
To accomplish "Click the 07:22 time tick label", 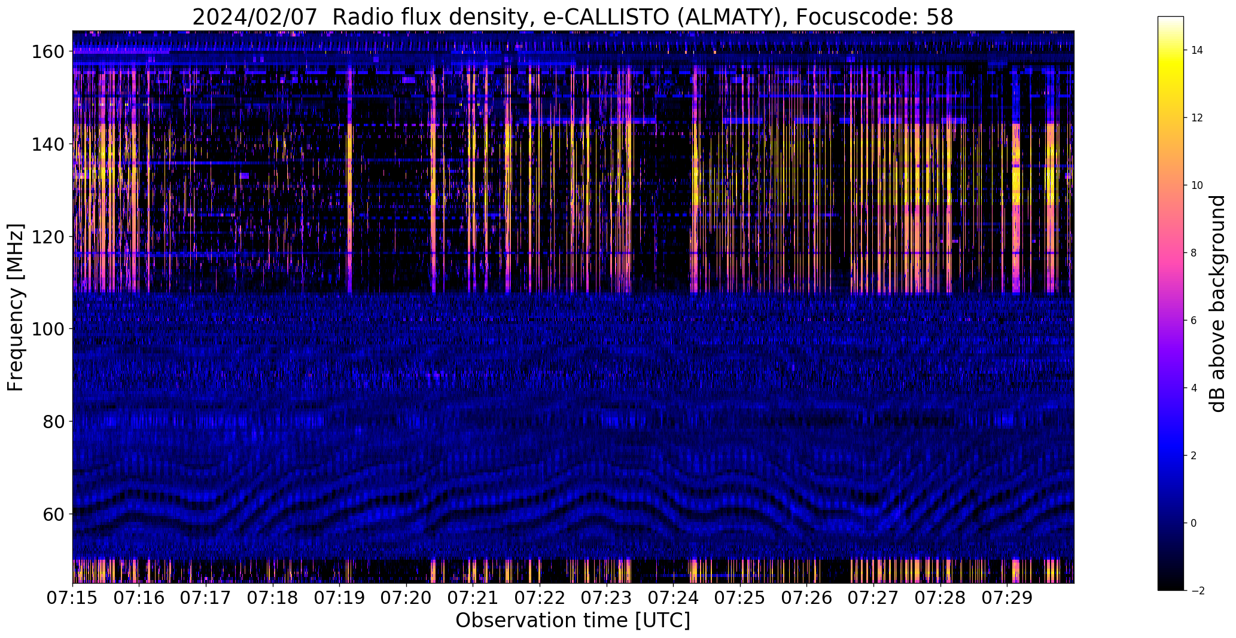I will (540, 598).
